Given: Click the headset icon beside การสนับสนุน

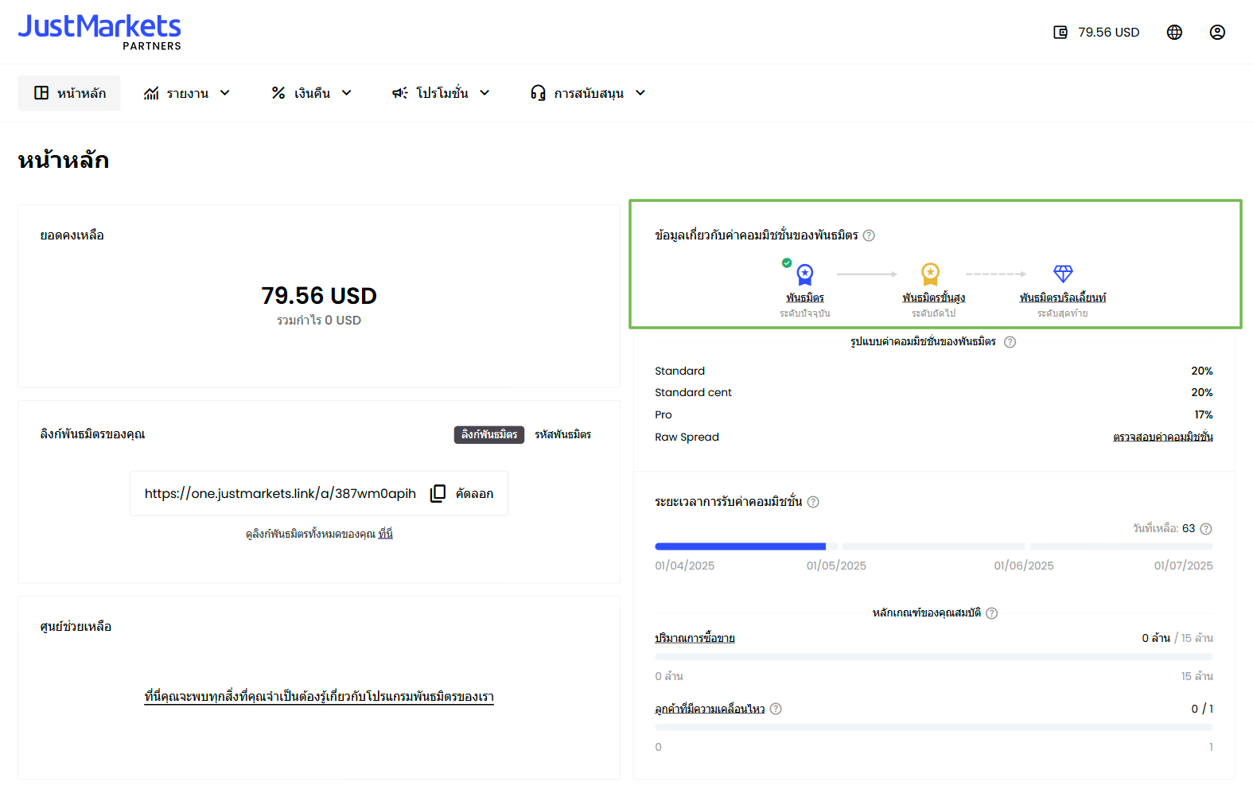Looking at the screenshot, I should (x=538, y=93).
